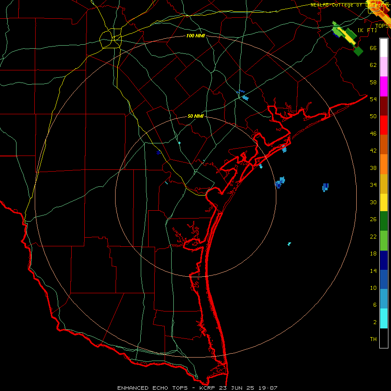Click the 18 legend value
391x391 pixels.
[x=373, y=254]
